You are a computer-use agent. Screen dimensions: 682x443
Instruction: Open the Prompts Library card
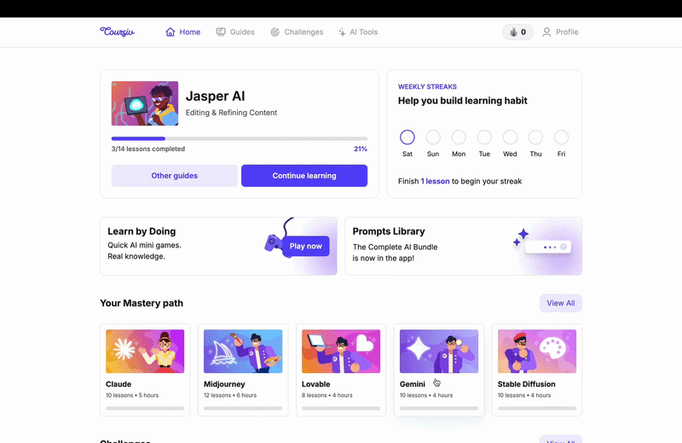coord(463,246)
